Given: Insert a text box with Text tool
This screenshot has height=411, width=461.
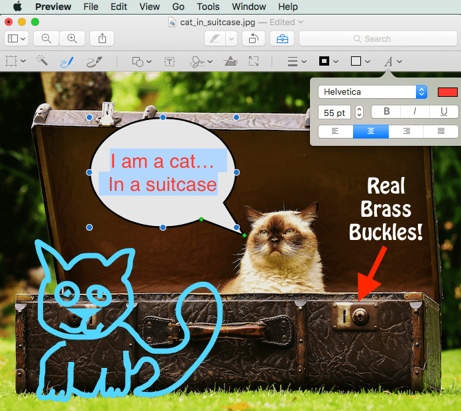Looking at the screenshot, I should pyautogui.click(x=170, y=62).
